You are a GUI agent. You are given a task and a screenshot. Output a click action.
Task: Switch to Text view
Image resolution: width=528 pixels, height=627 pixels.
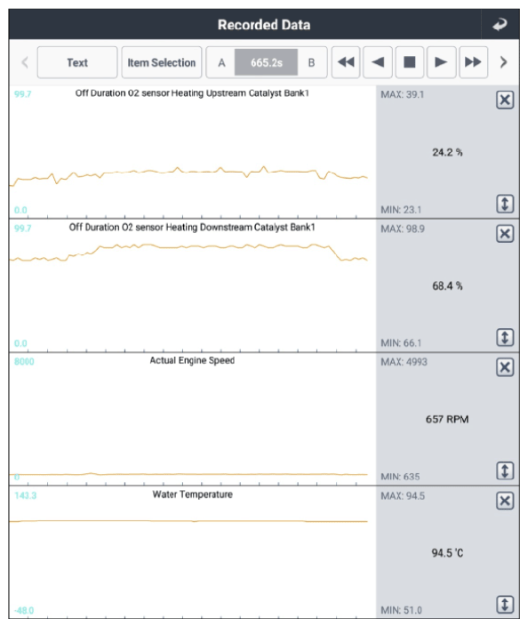(77, 62)
